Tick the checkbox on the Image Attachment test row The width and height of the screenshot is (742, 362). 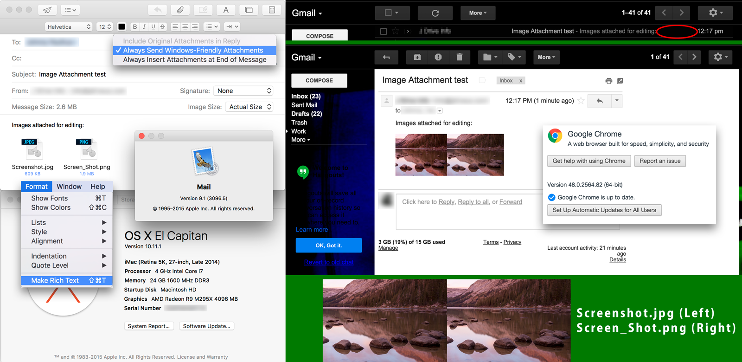coord(383,32)
